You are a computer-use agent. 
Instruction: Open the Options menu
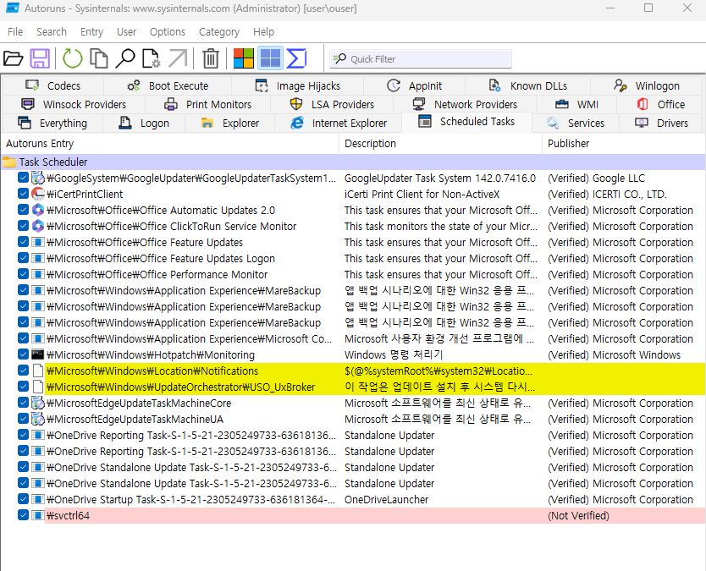click(168, 32)
